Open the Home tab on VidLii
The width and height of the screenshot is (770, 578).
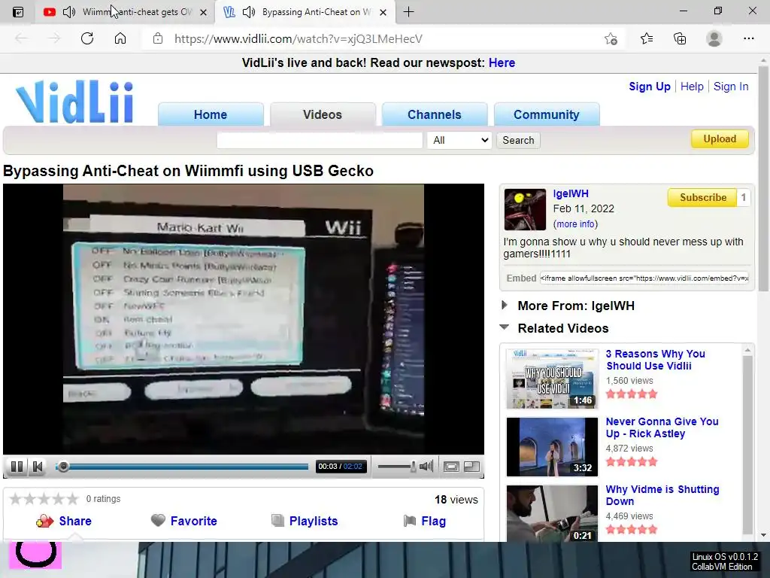pyautogui.click(x=211, y=114)
